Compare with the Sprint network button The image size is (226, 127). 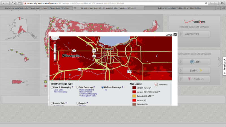194,70
